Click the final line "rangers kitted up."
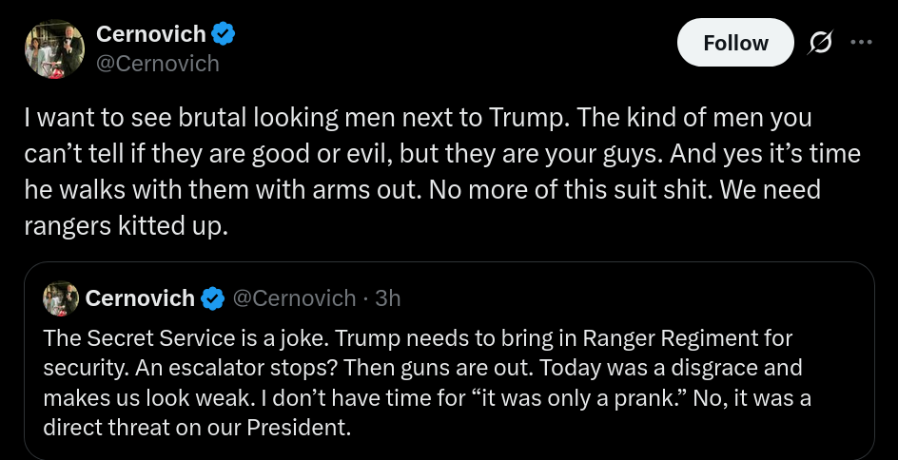898x460 pixels. click(127, 226)
